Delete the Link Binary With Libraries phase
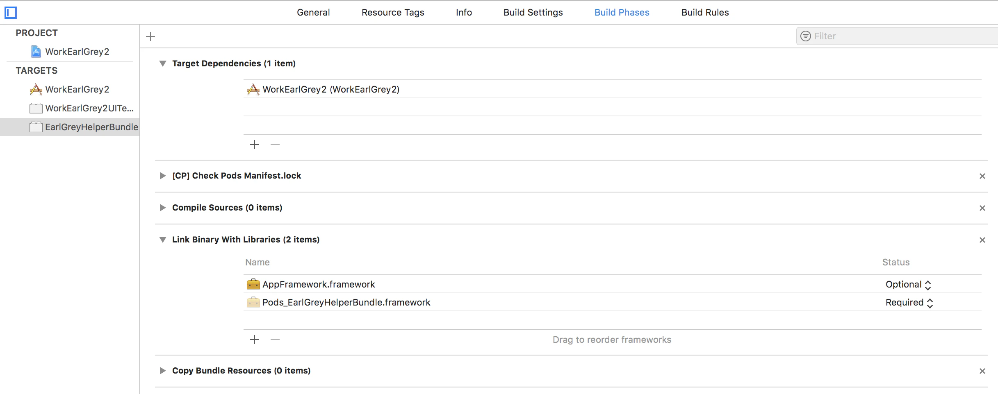This screenshot has height=394, width=998. click(x=982, y=240)
